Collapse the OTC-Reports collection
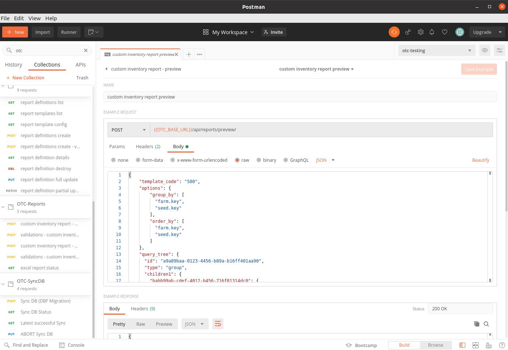Screen dimensions: 508x350 tap(3, 207)
